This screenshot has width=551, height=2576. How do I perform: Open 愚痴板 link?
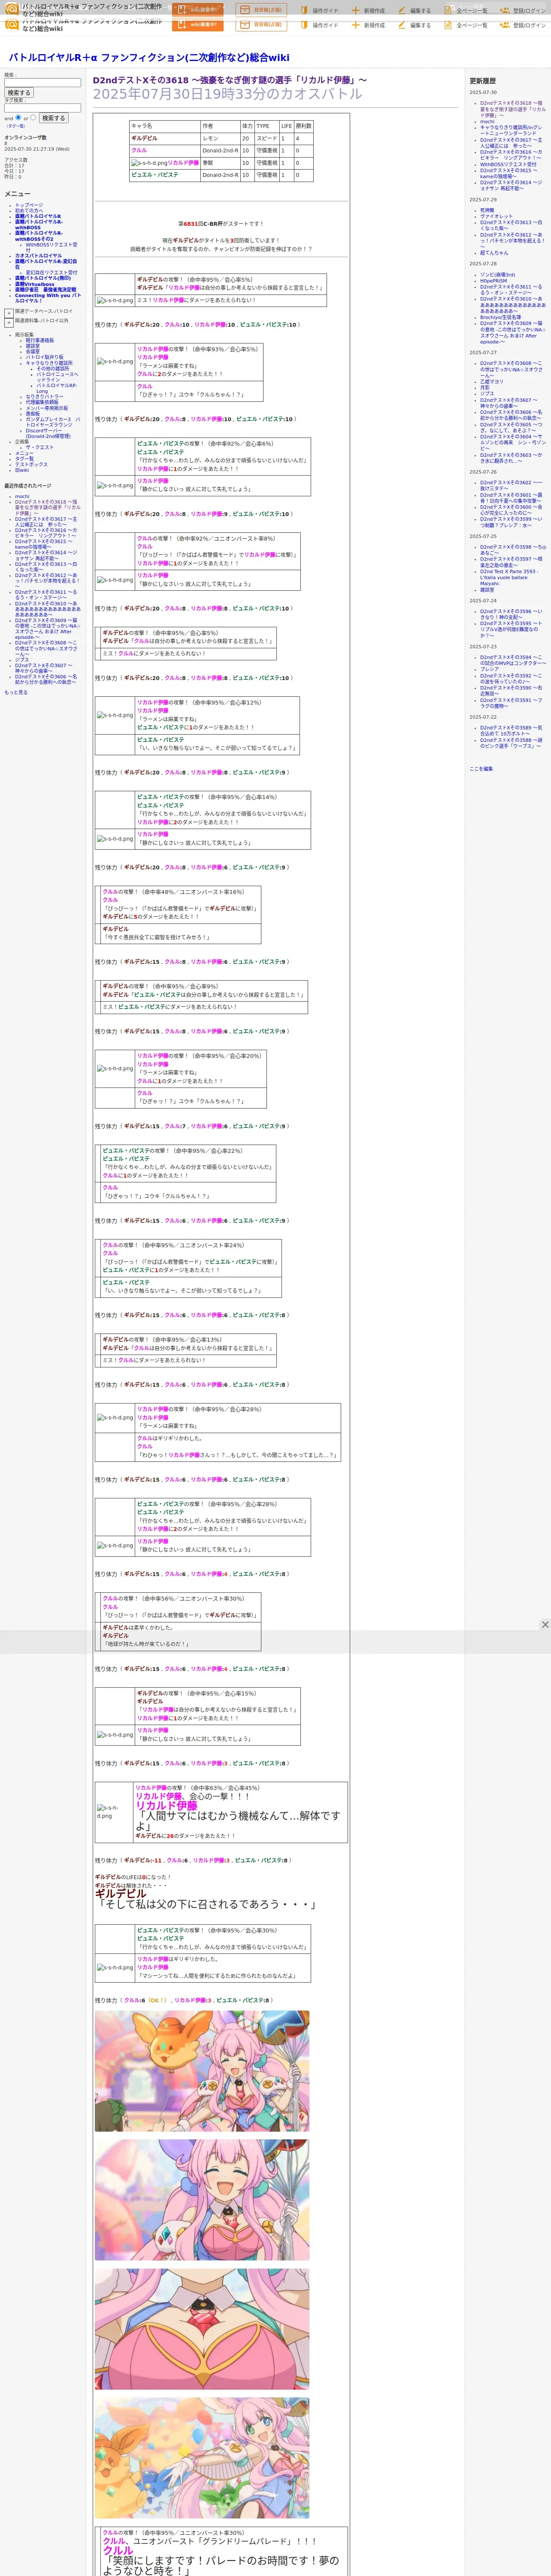(x=33, y=414)
